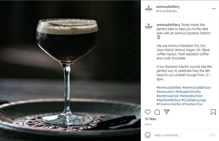Open #MacedonDryGin hashtag

click(188, 92)
